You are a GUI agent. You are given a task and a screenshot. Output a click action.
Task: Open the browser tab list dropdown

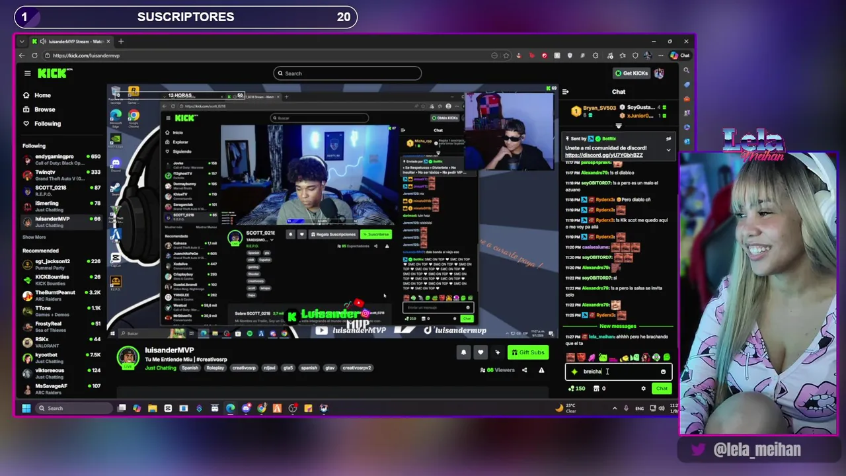click(22, 41)
